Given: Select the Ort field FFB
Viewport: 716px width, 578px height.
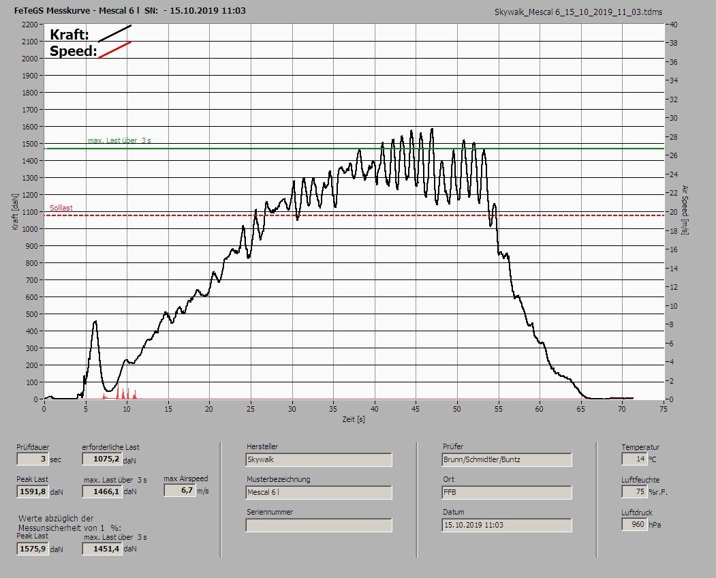Looking at the screenshot, I should [x=507, y=493].
